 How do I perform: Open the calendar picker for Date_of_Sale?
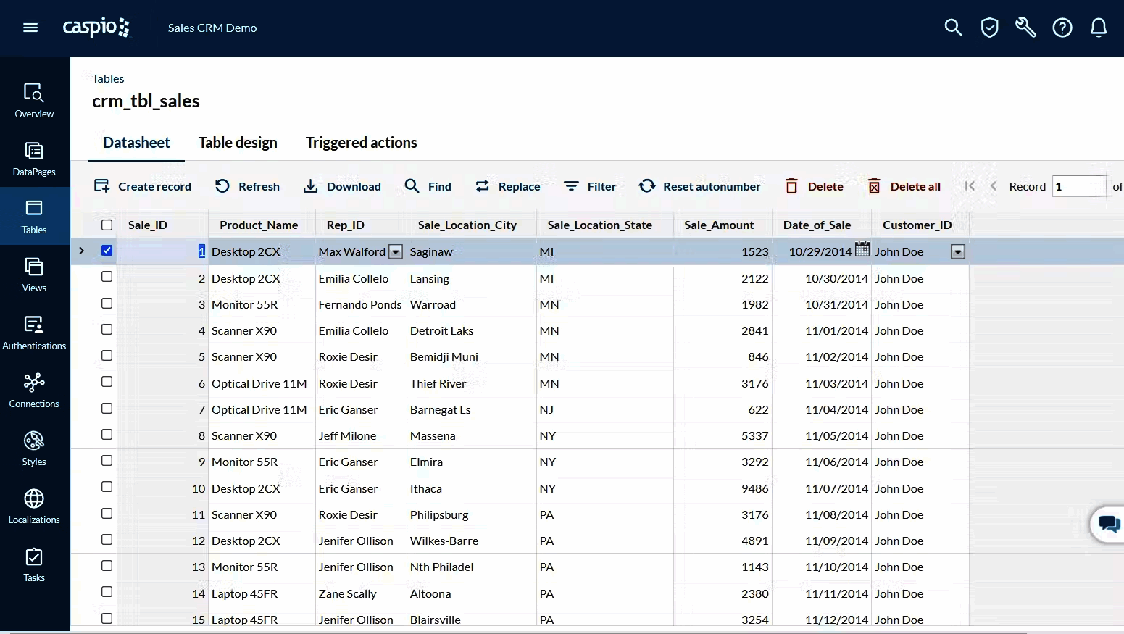pos(862,250)
